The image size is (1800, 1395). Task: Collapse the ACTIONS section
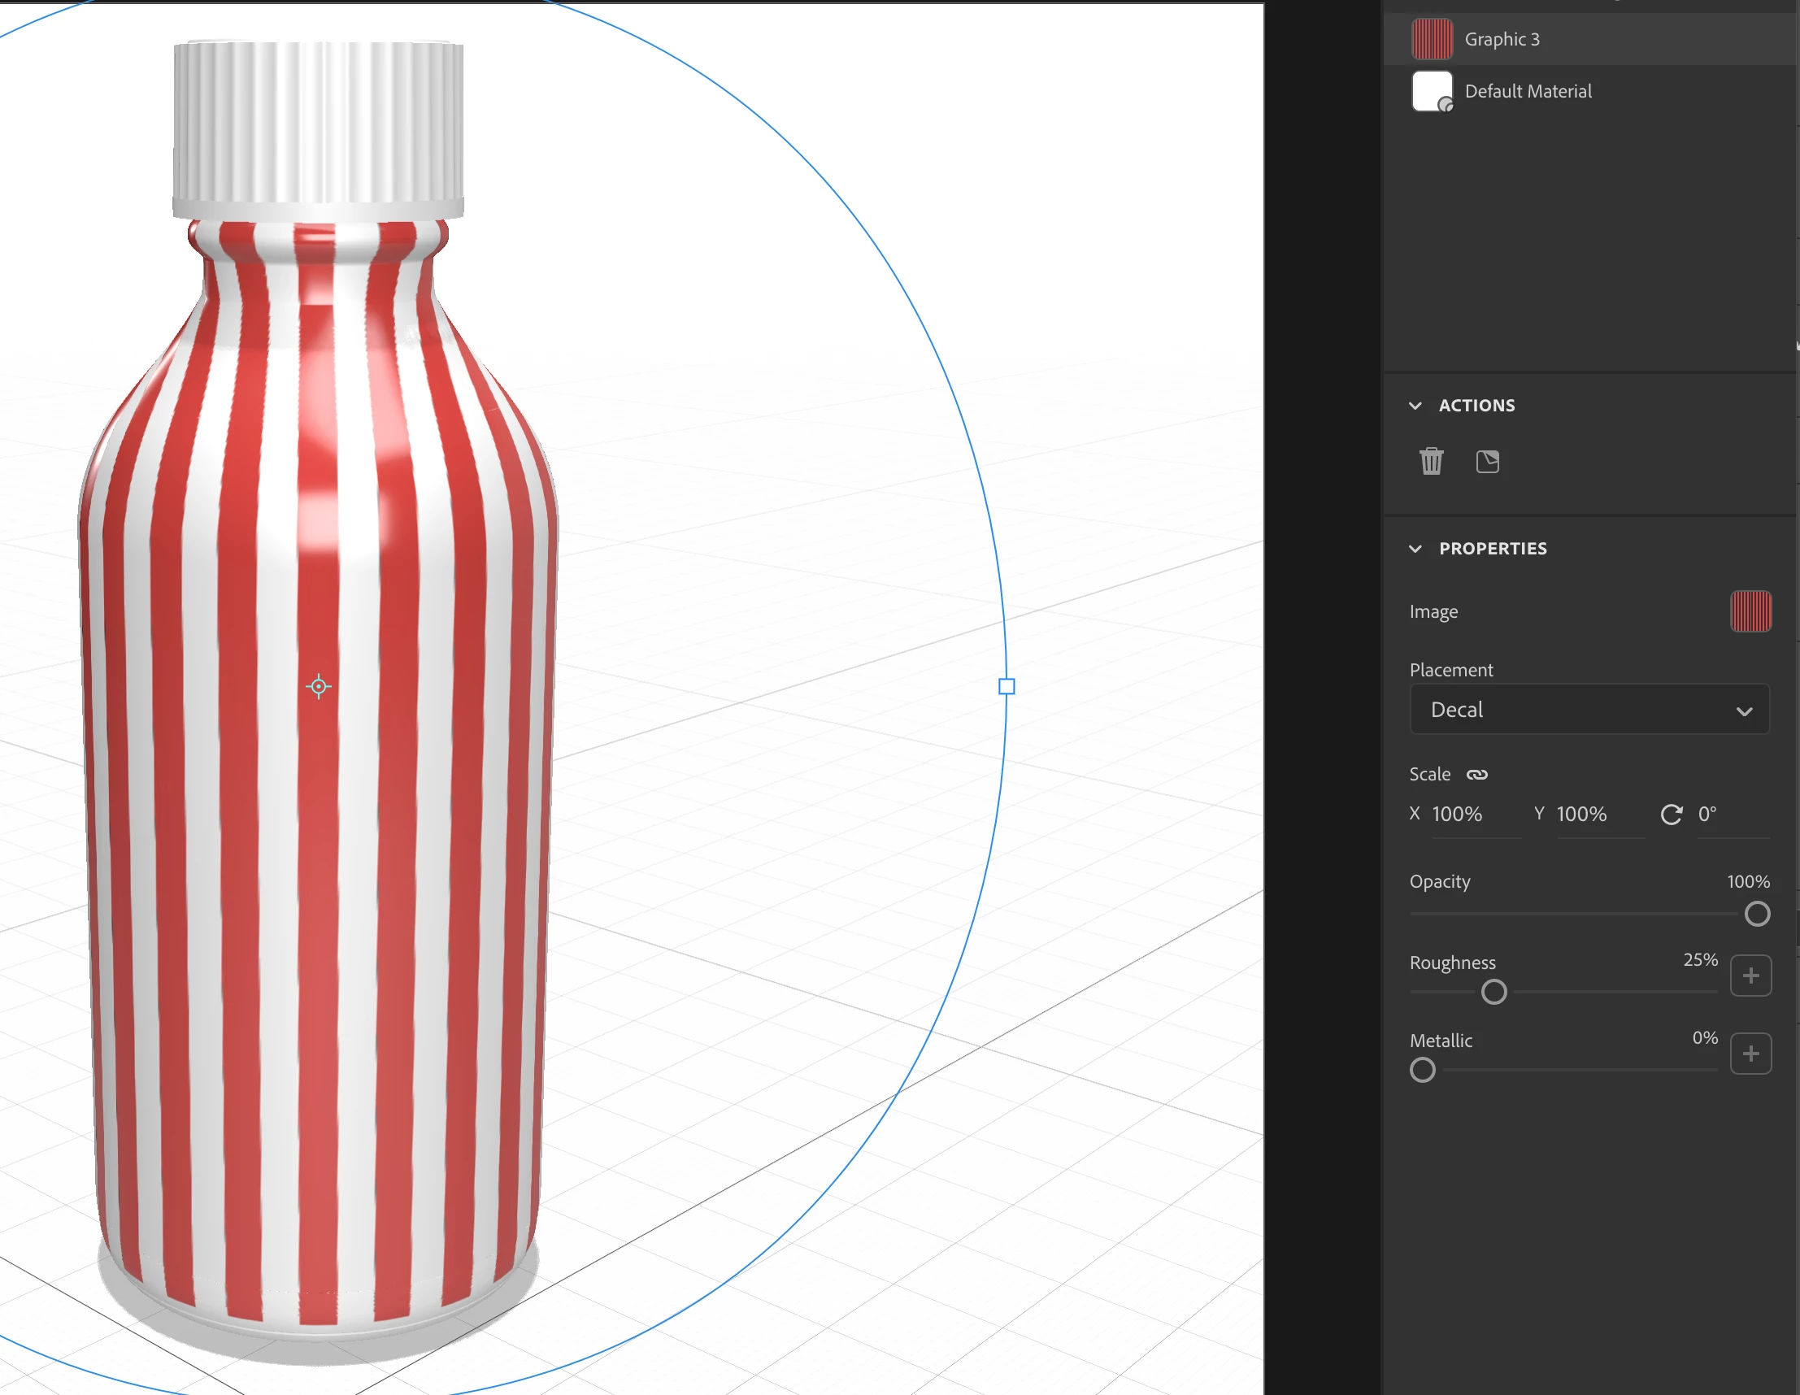tap(1416, 406)
